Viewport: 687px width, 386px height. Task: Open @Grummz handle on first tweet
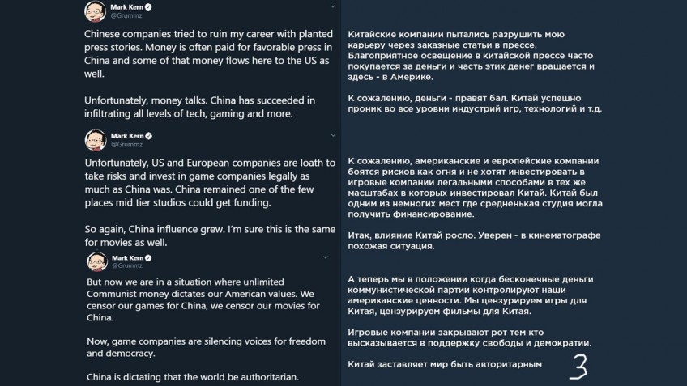(x=126, y=15)
